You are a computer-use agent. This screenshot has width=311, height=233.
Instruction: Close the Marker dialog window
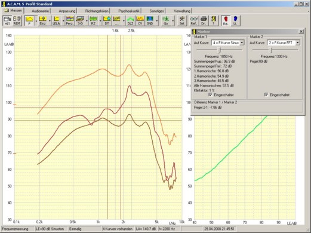point(301,32)
